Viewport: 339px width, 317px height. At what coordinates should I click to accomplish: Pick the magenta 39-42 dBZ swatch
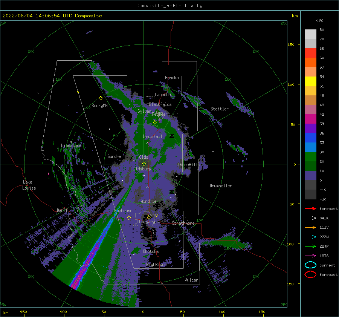(x=310, y=119)
